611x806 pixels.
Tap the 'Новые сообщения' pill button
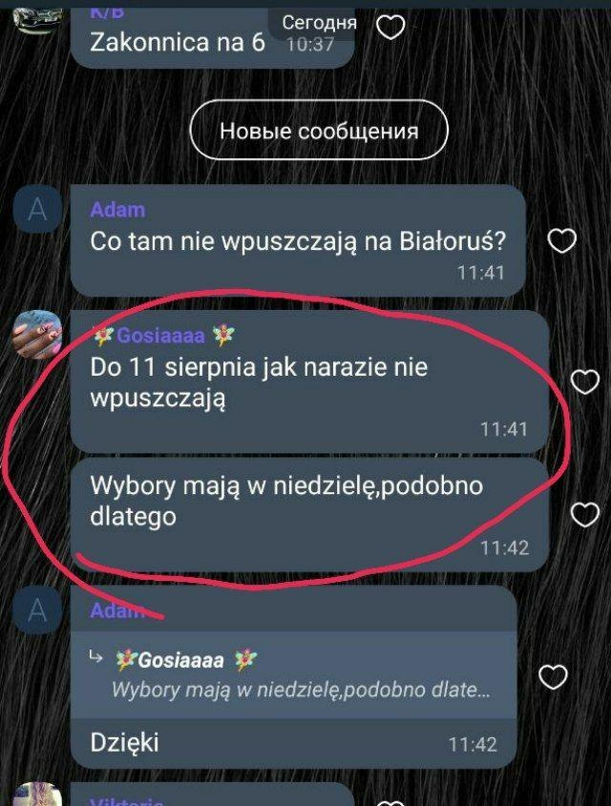click(x=319, y=131)
